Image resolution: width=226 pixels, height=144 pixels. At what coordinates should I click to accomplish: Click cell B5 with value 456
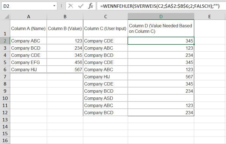tap(65, 62)
